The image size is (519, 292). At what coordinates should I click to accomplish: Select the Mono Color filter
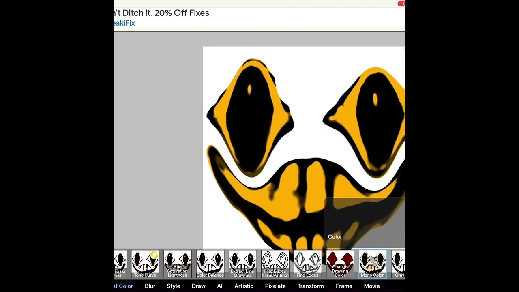tap(372, 264)
